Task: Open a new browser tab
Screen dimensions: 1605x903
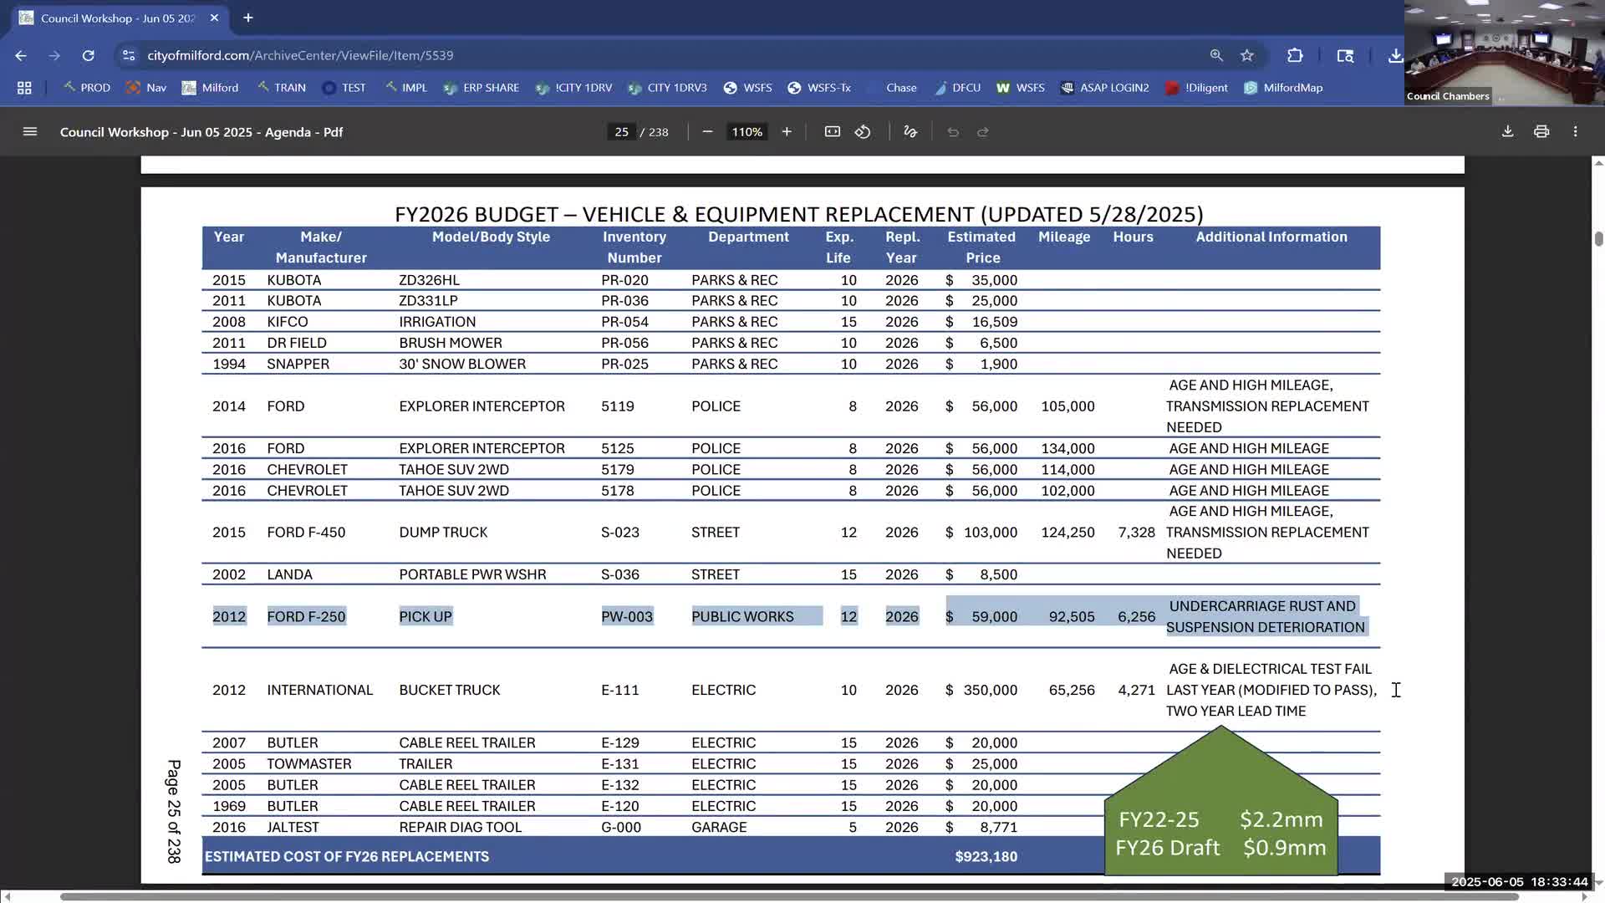Action: click(x=248, y=18)
